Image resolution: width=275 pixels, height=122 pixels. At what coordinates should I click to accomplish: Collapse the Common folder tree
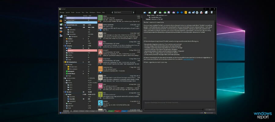coord(64,78)
